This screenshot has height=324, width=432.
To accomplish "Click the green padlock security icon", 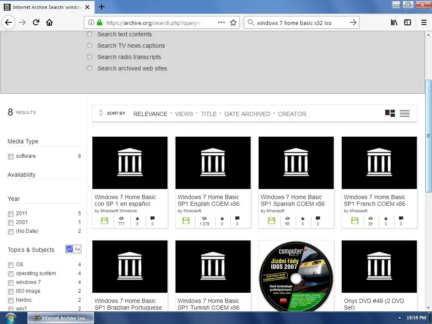I will tap(100, 22).
